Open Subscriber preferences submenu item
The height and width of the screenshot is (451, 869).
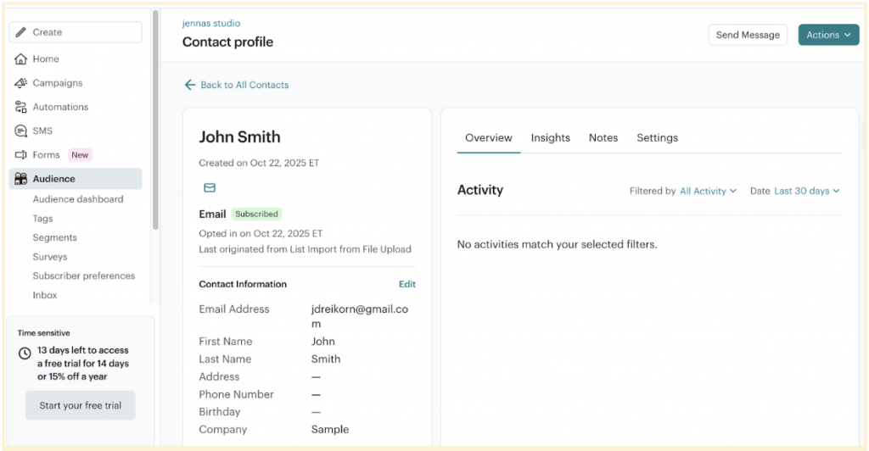[84, 276]
